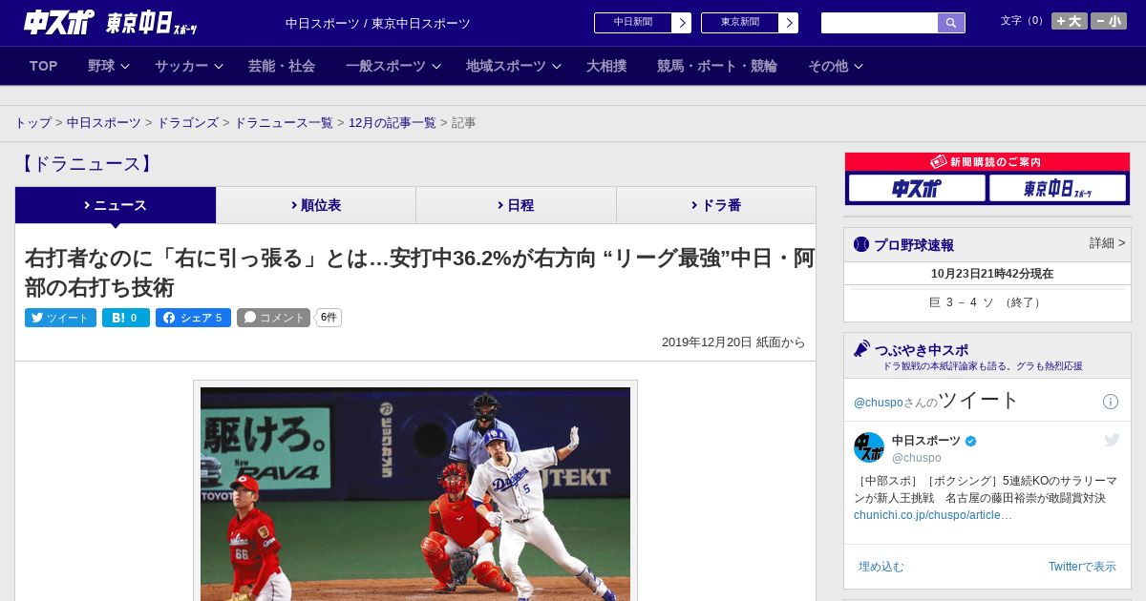Go to ドラニュース一覧 breadcrumb link

point(284,123)
